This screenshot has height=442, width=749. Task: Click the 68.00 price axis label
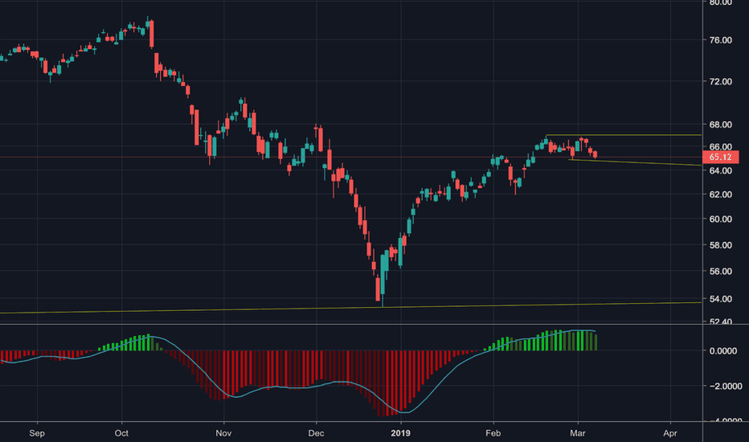tap(721, 125)
